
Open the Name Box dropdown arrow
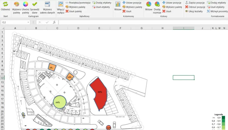click(x=28, y=22)
